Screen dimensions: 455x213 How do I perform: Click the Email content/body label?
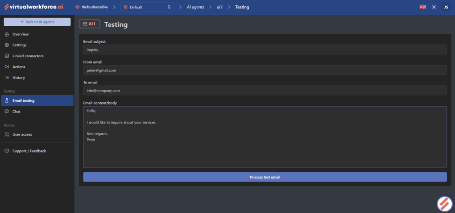100,103
